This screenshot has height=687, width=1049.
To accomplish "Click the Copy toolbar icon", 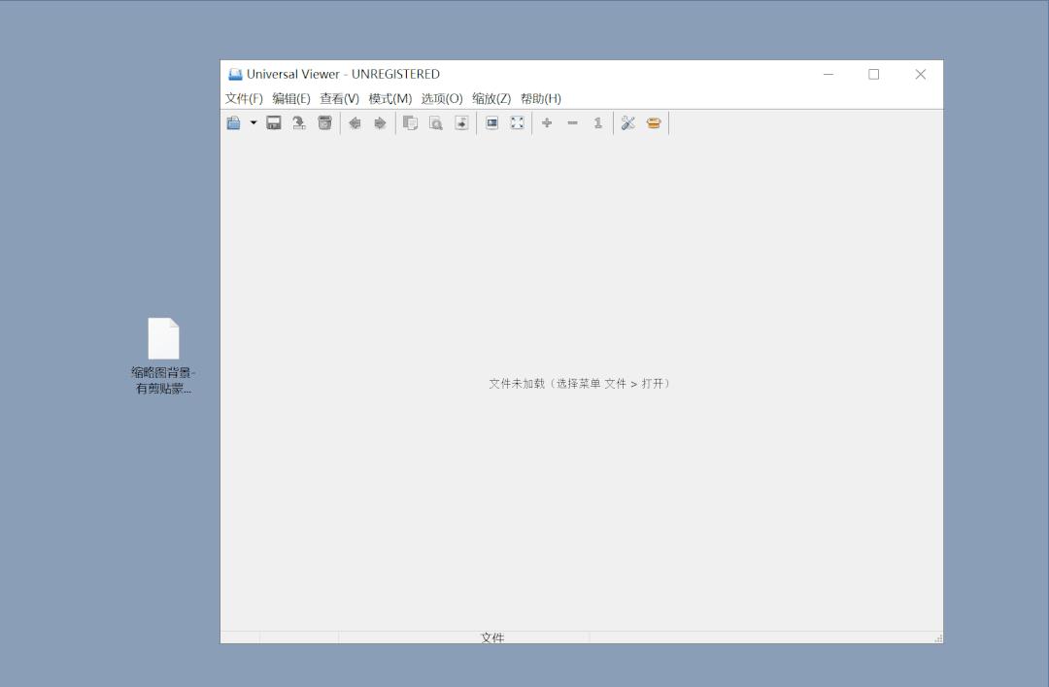I will 410,122.
